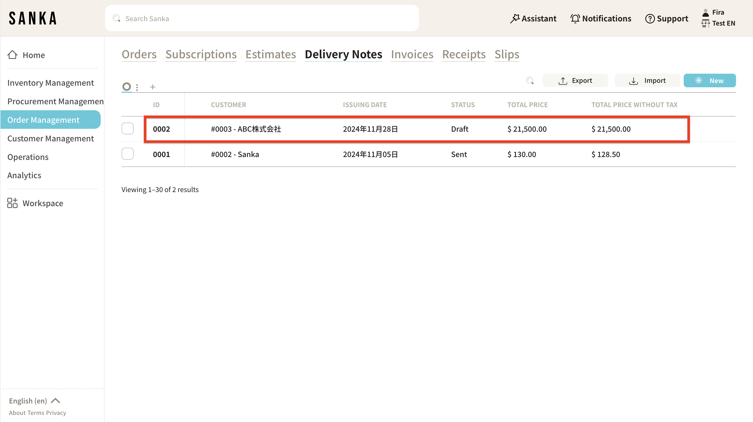Screen dimensions: 753x422
Task: Click the Import button
Action: click(x=647, y=80)
